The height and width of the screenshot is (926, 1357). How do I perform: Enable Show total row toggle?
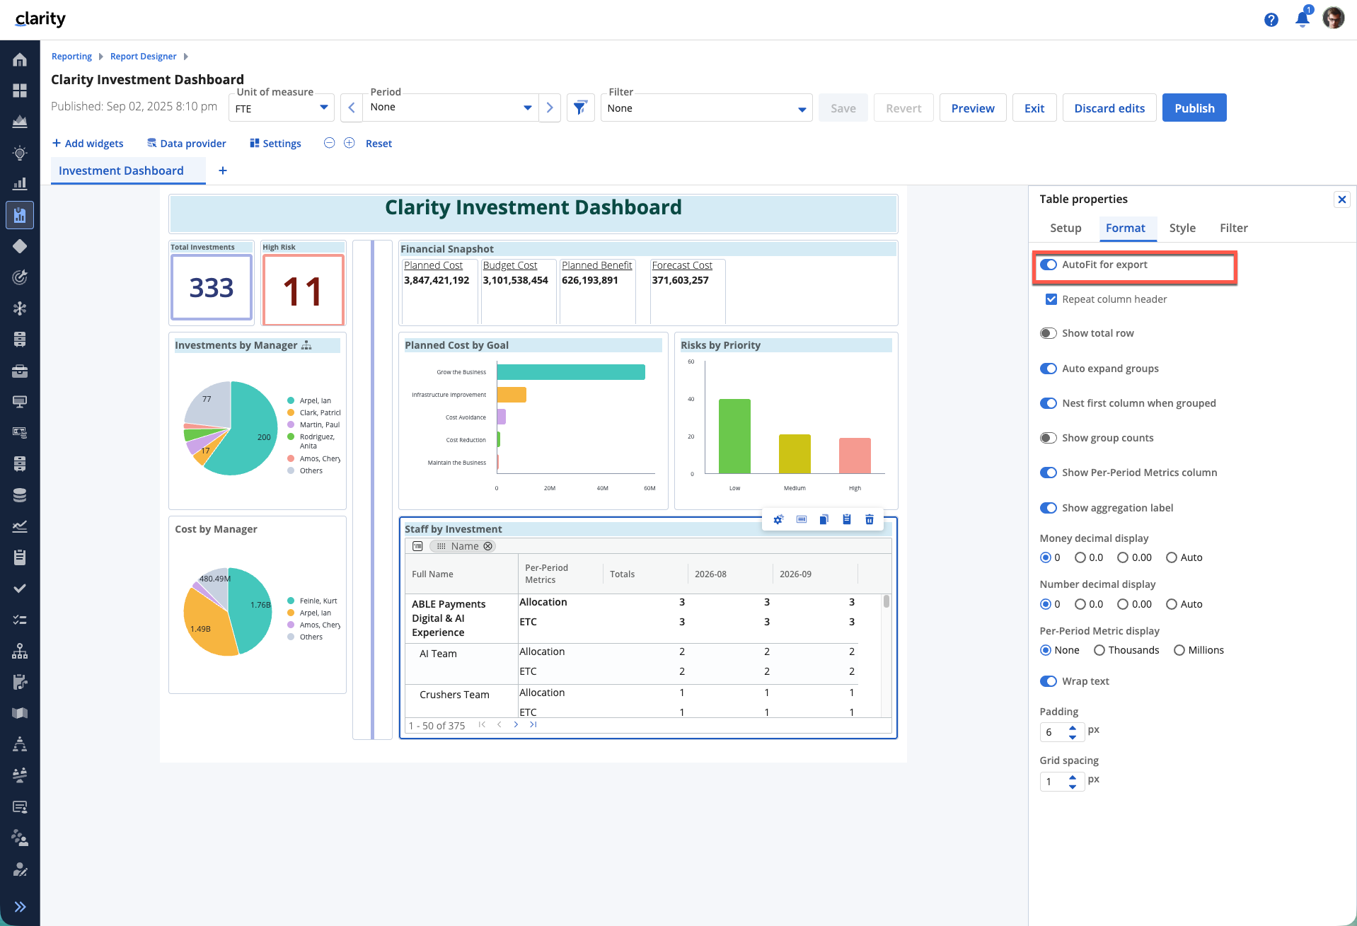tap(1049, 333)
